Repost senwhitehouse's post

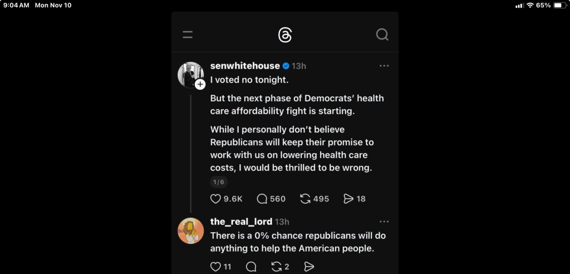(x=305, y=199)
